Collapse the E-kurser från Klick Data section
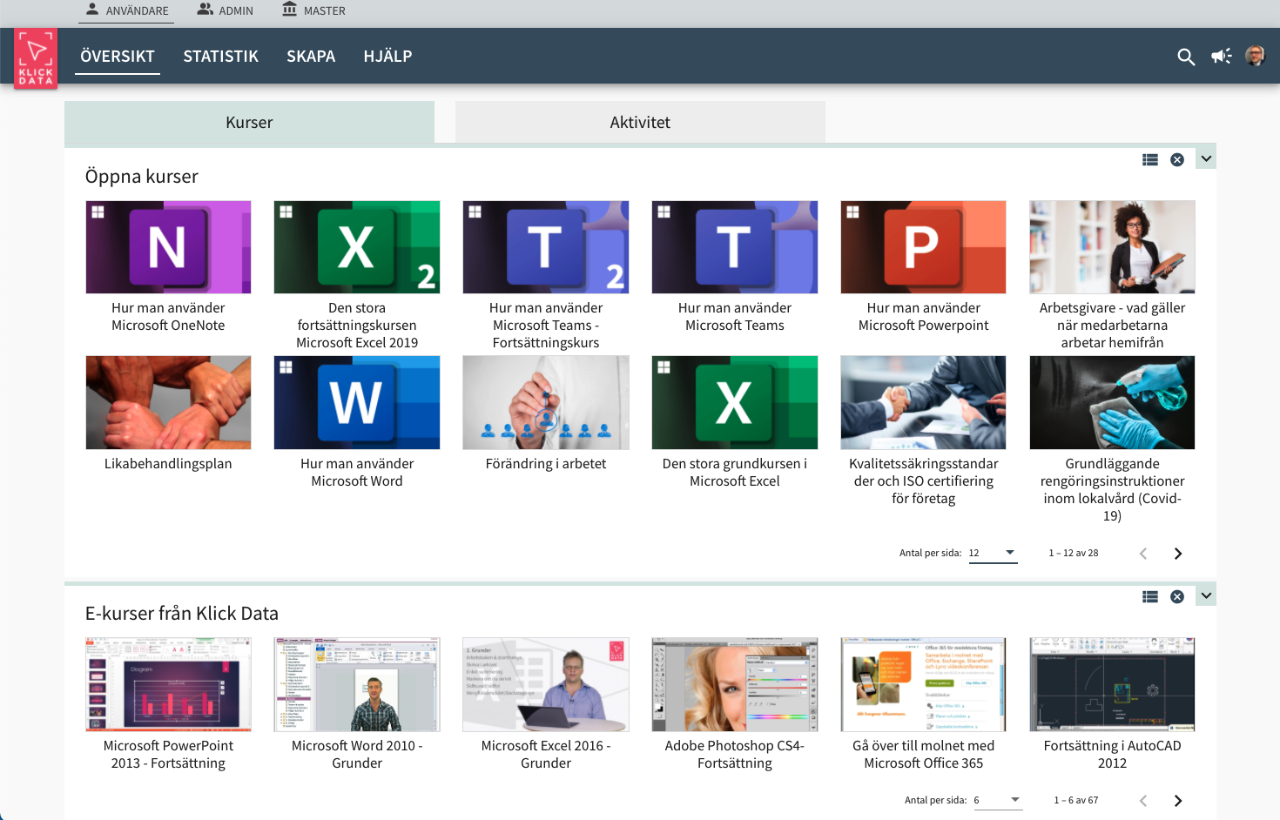The height and width of the screenshot is (820, 1280). pyautogui.click(x=1205, y=595)
